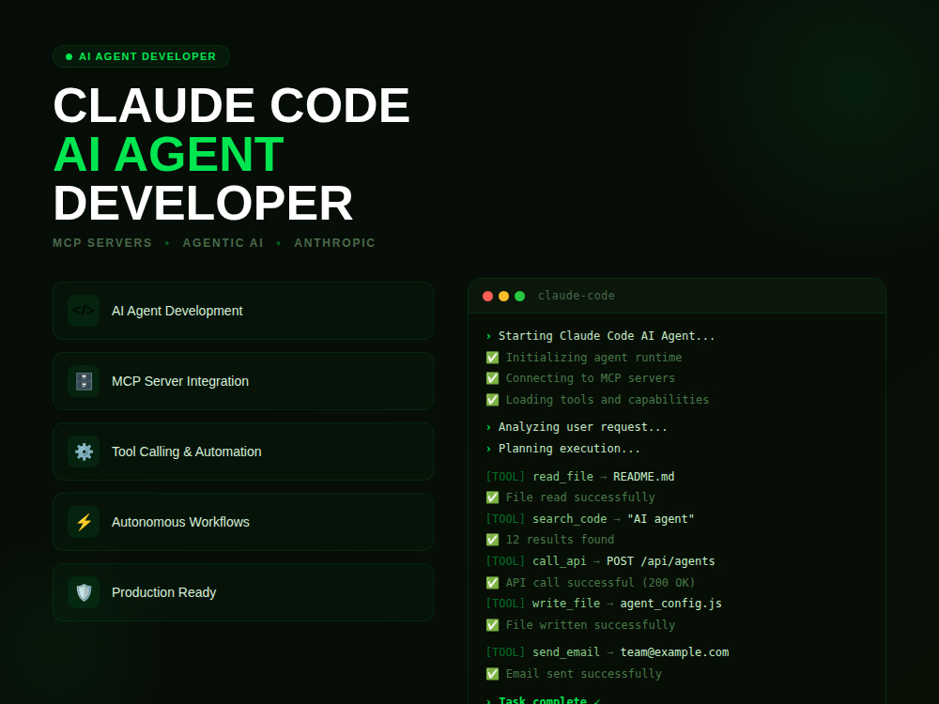The width and height of the screenshot is (939, 704).
Task: Select the Autonomous Workflows card
Action: (243, 522)
